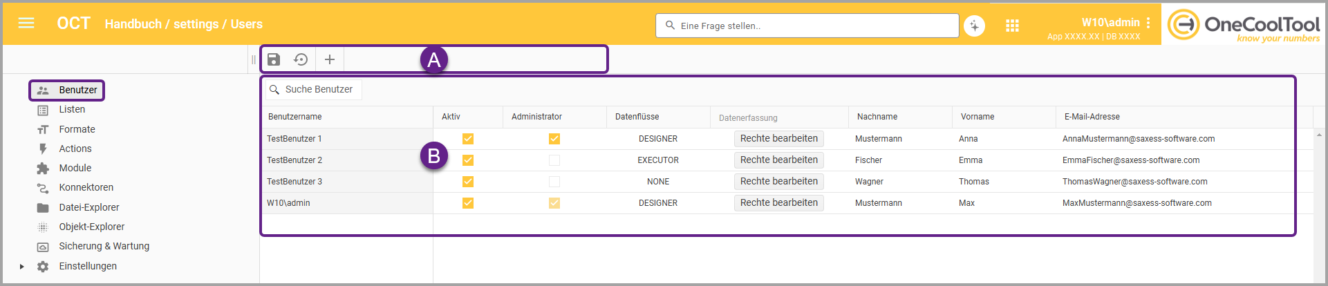Image resolution: width=1328 pixels, height=286 pixels.
Task: Select Konnektoren in the sidebar
Action: [86, 187]
